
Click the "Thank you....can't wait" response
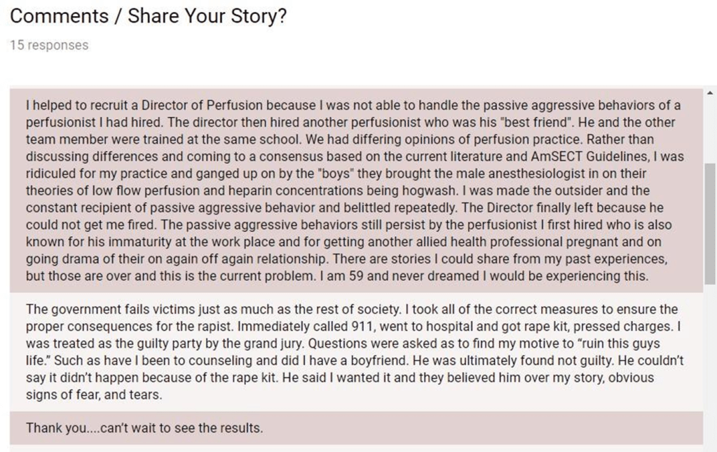[144, 427]
